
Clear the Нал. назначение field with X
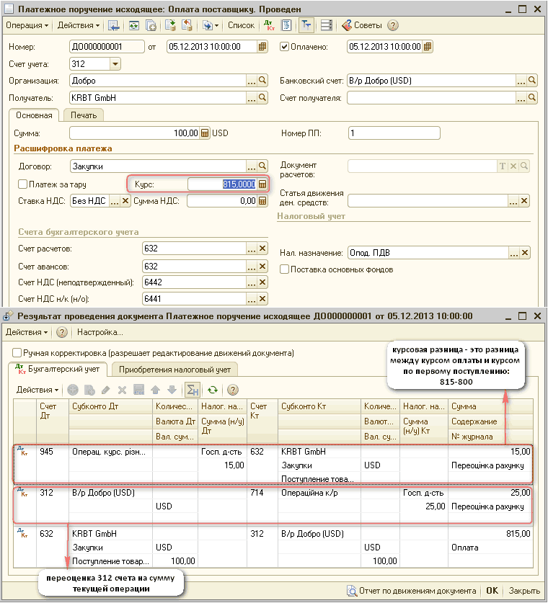point(525,253)
